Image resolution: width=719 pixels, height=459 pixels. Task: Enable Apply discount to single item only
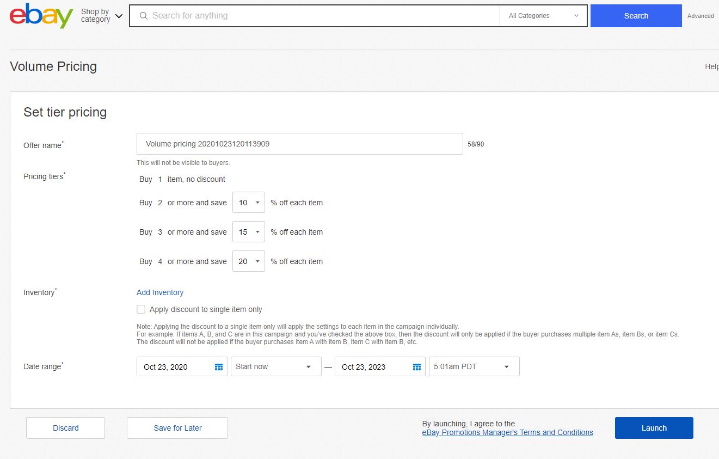point(141,309)
